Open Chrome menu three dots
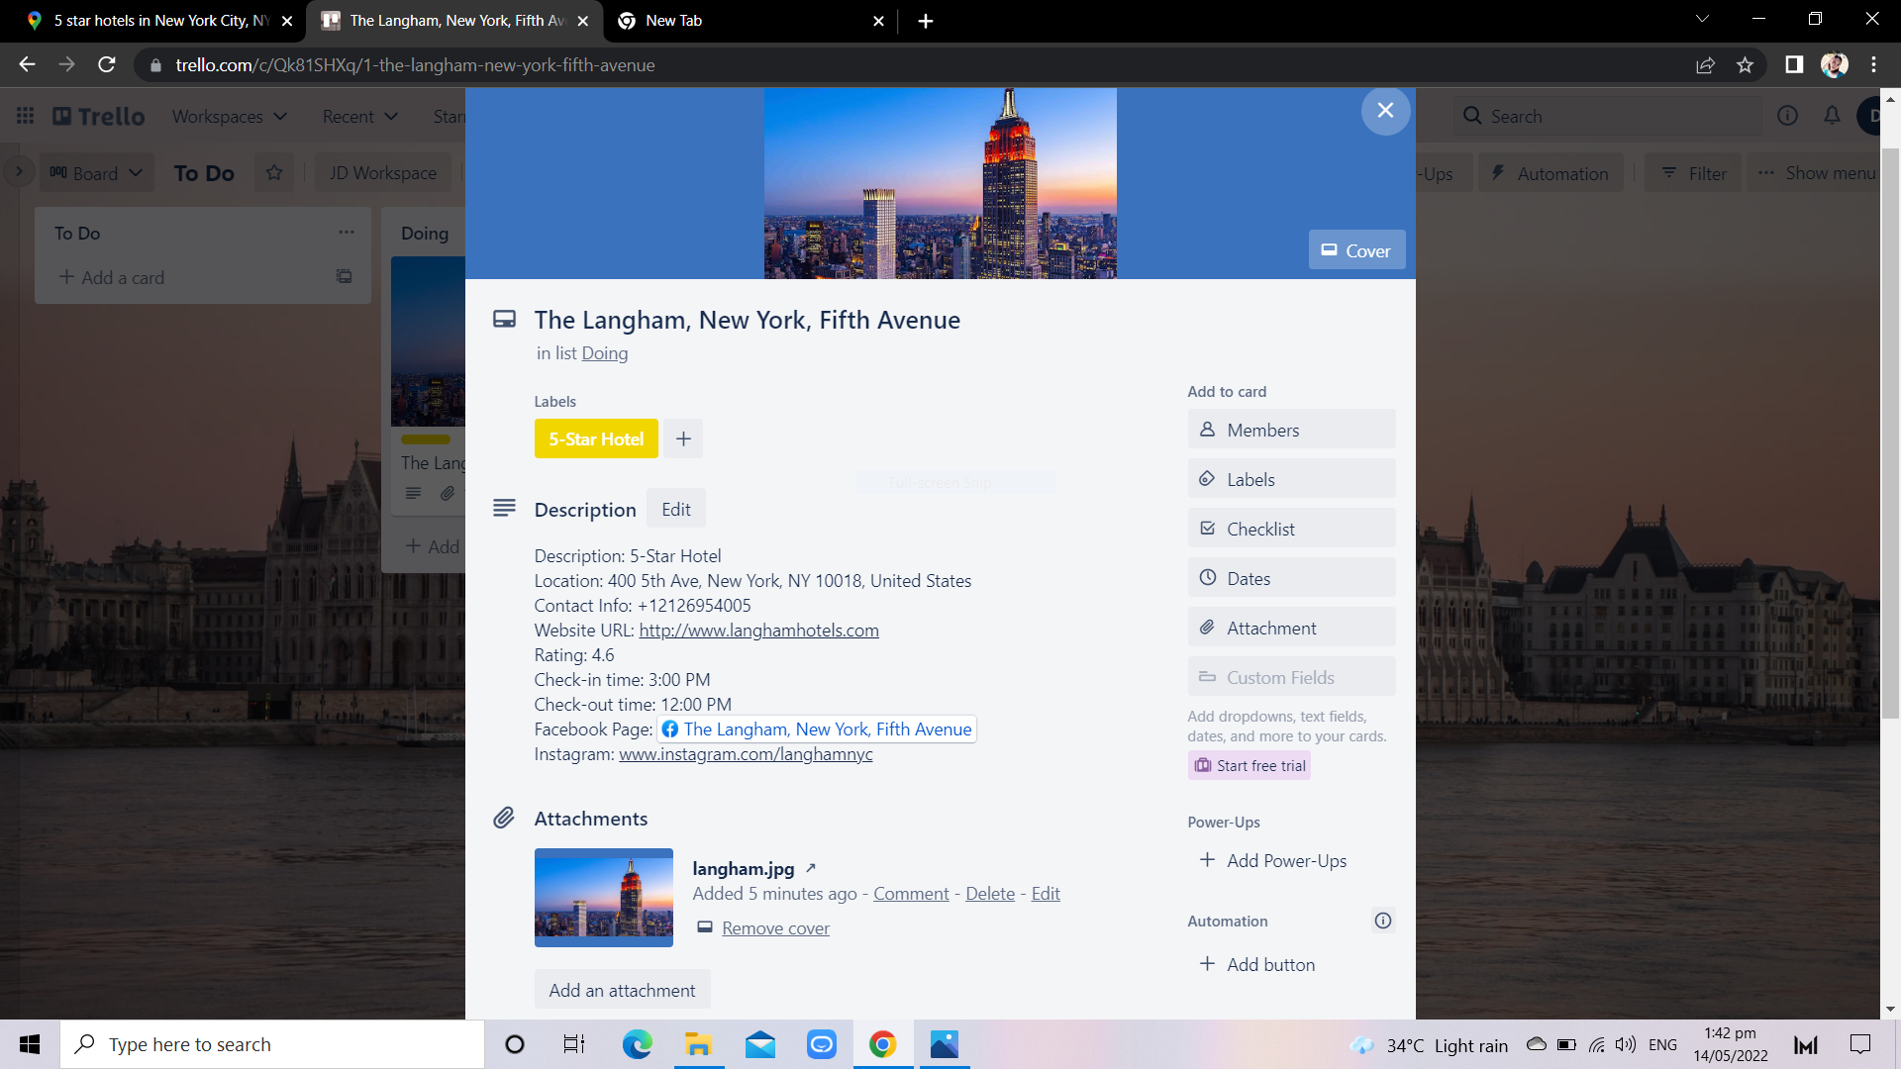The width and height of the screenshot is (1901, 1069). tap(1873, 64)
